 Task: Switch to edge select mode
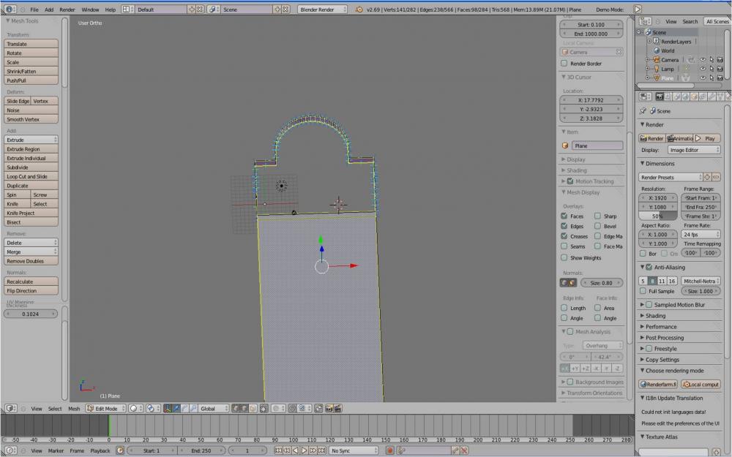[244, 409]
